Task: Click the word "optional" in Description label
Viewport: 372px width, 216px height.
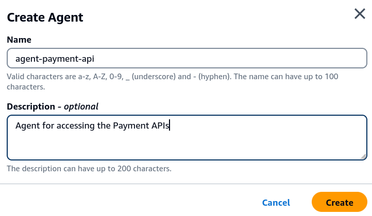Action: pos(81,106)
